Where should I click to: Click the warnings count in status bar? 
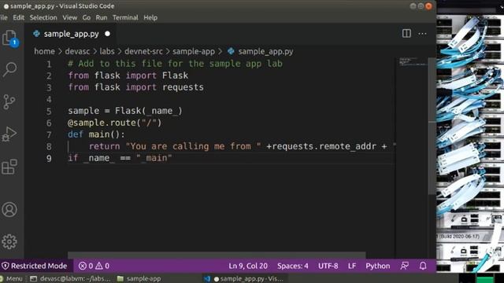click(102, 266)
